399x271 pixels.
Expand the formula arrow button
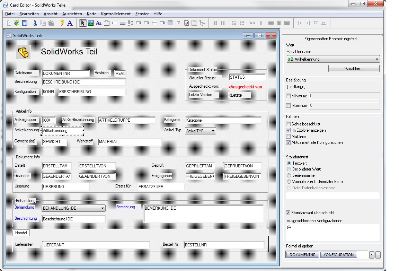pos(372,255)
